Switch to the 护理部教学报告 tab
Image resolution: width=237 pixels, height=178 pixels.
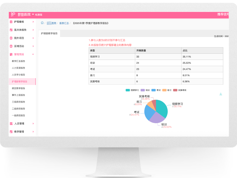pyautogui.click(x=49, y=33)
